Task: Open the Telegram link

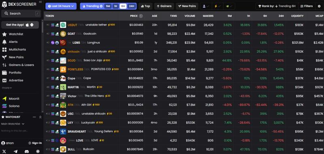Action: pyautogui.click(x=15, y=151)
